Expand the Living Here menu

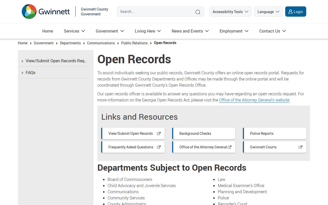point(148,31)
